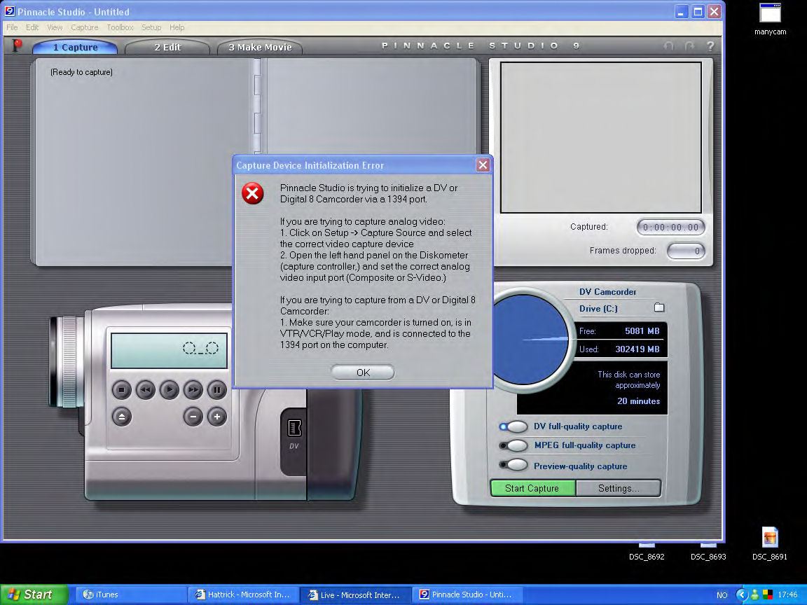Click the capture preview monitor
This screenshot has width=807, height=605.
click(x=600, y=137)
